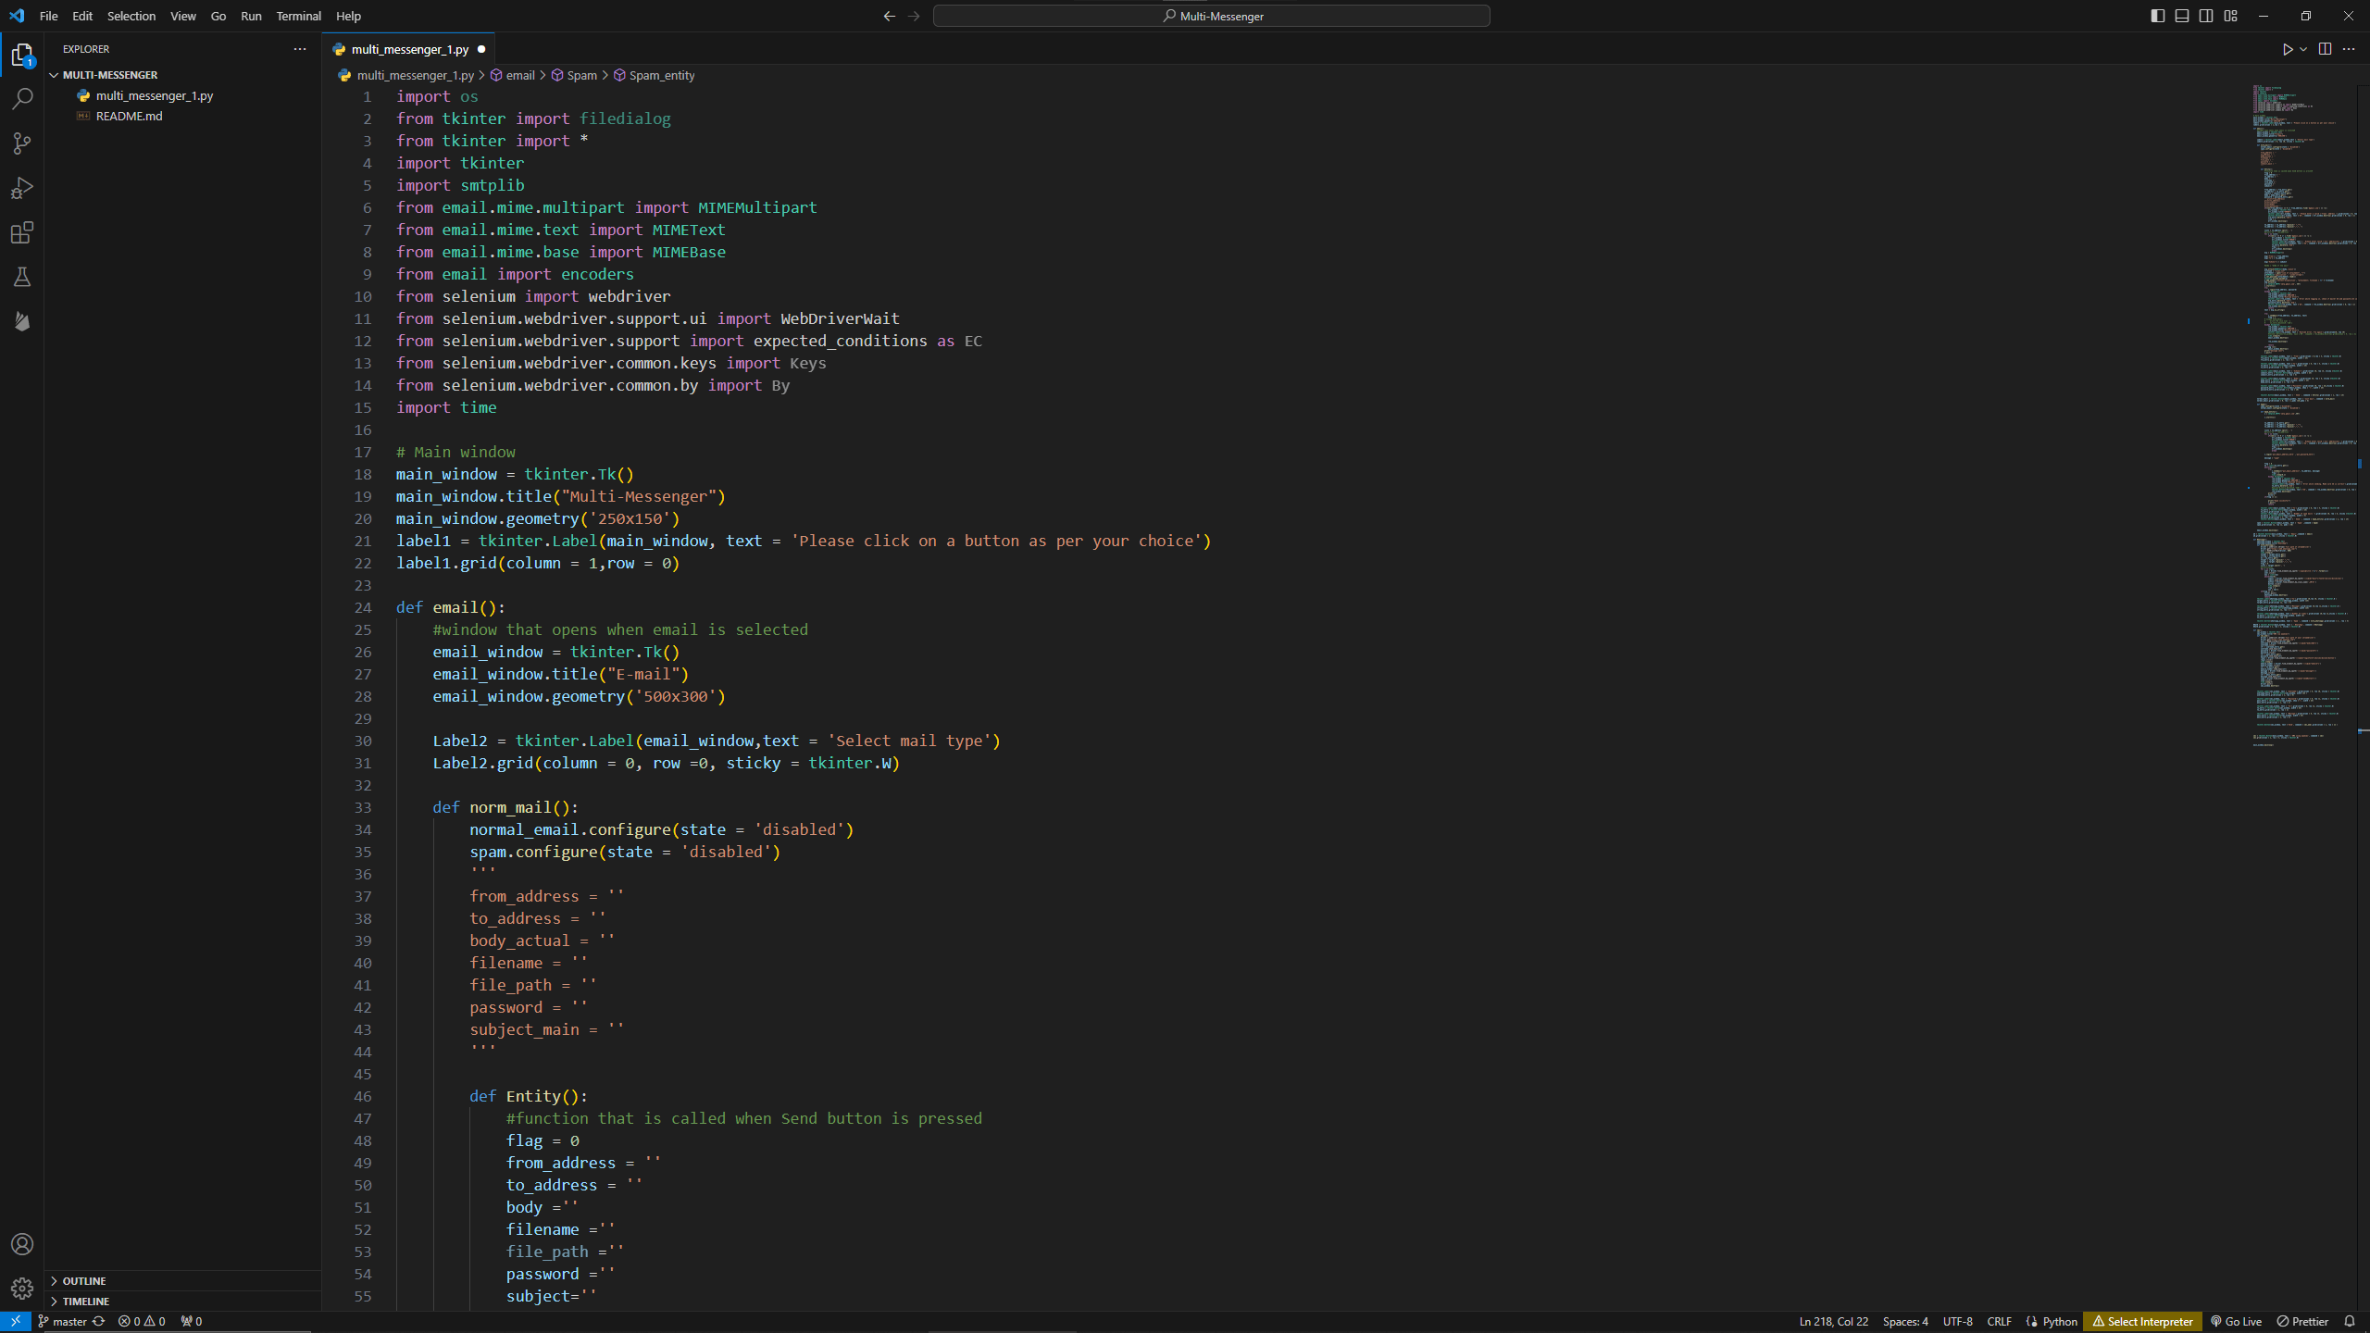This screenshot has width=2370, height=1333.
Task: Click the Go Live status bar button
Action: 2236,1322
